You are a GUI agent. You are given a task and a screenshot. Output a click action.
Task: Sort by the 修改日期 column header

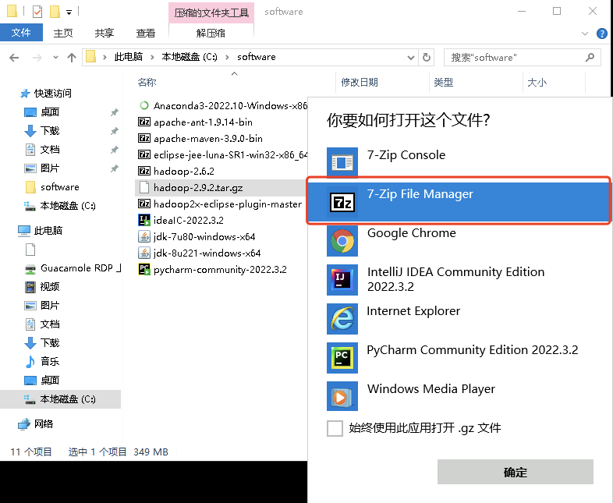pos(360,83)
